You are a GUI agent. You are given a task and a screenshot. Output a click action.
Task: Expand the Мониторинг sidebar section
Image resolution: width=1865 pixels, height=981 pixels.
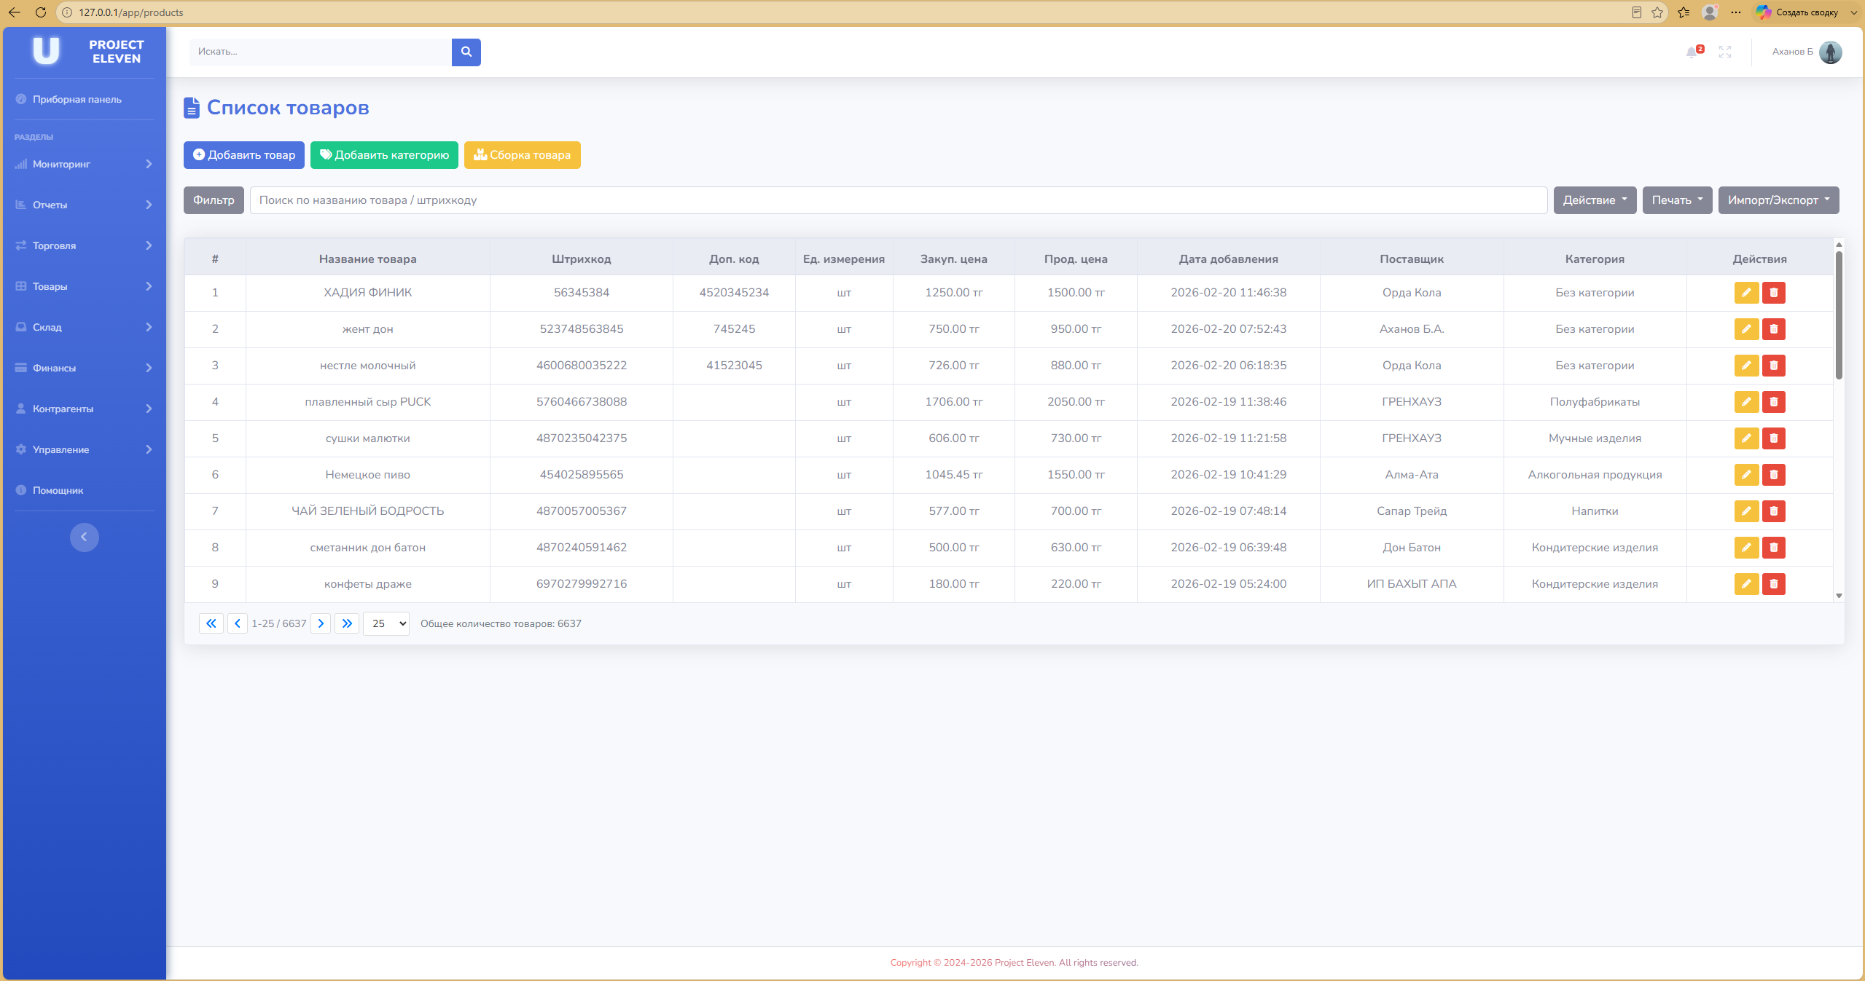click(x=85, y=164)
